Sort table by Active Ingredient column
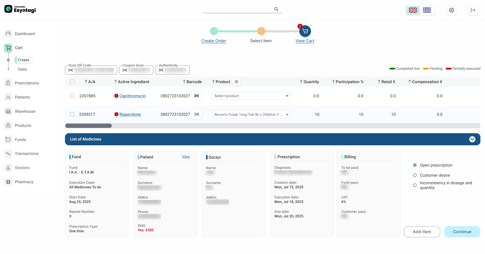Image resolution: width=485 pixels, height=254 pixels. (x=131, y=82)
